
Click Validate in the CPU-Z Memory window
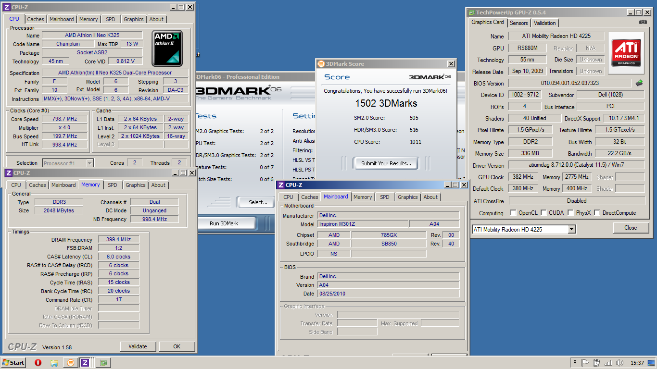pos(138,346)
